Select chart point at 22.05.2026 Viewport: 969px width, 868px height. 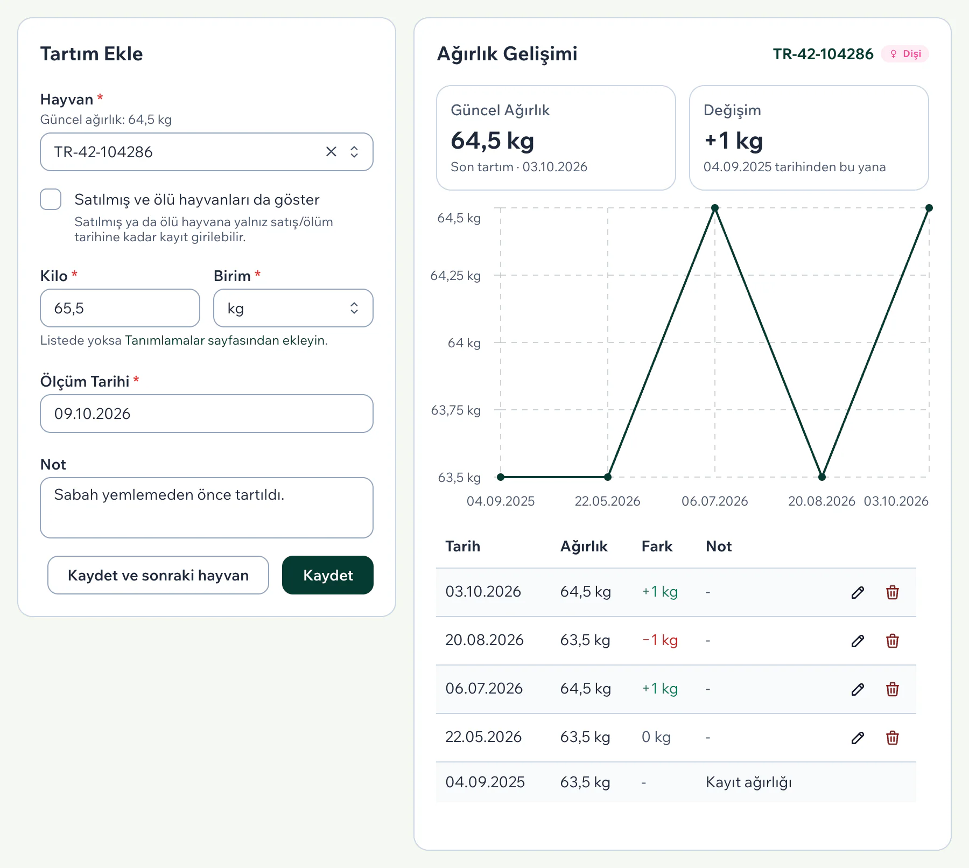[x=608, y=477]
